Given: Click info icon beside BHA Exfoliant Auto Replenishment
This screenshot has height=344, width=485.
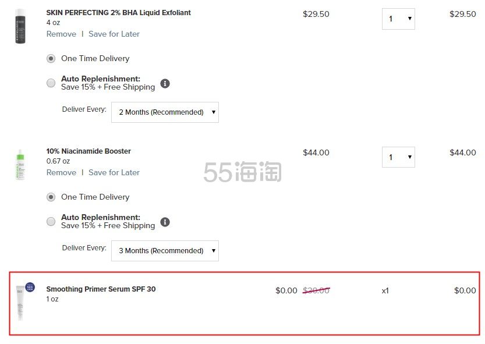Looking at the screenshot, I should click(165, 83).
